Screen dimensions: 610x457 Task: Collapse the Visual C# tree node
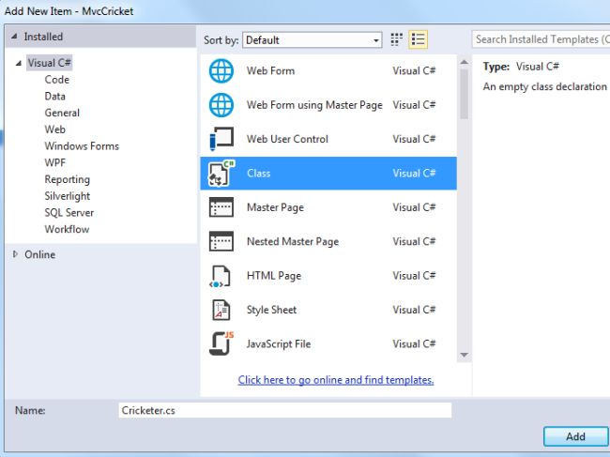pyautogui.click(x=18, y=63)
